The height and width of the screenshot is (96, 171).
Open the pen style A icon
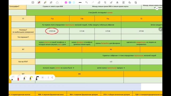[x=117, y=2]
